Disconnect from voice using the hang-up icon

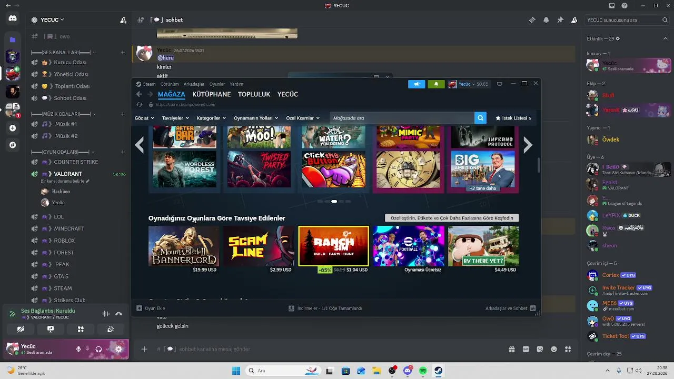tap(118, 314)
